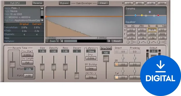The height and width of the screenshot is (96, 181).
Task: Toggle the Tail enable button
Action: coord(116,77)
